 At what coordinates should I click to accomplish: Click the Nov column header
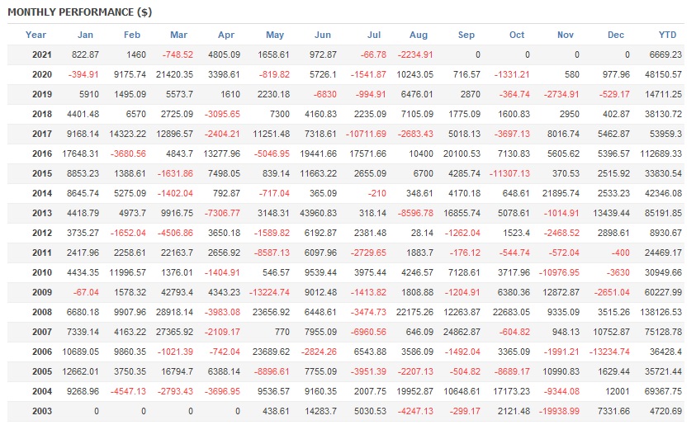[x=566, y=35]
